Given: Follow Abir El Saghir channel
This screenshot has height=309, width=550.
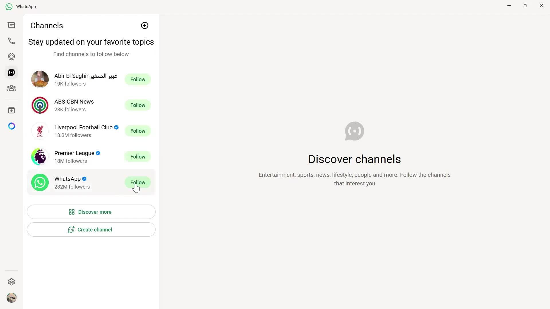Looking at the screenshot, I should 138,79.
